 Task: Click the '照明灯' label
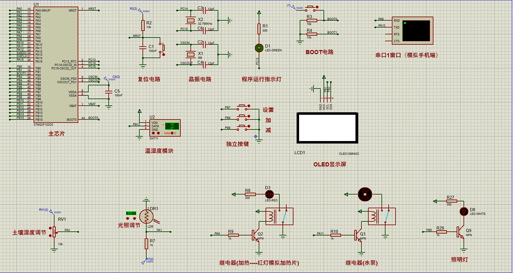(459, 260)
